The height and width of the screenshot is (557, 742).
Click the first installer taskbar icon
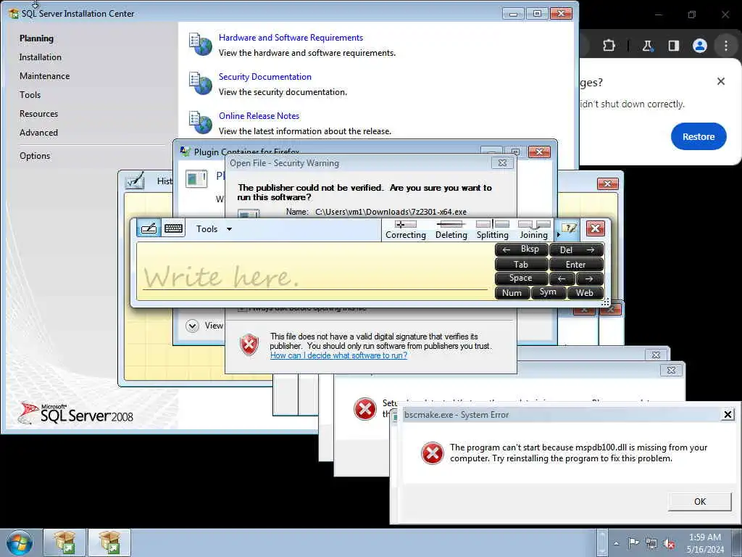[x=64, y=542]
